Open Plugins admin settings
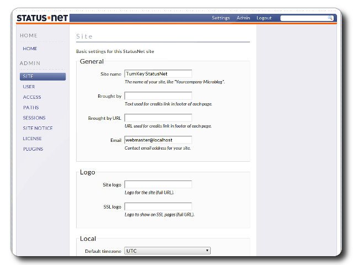 [33, 149]
